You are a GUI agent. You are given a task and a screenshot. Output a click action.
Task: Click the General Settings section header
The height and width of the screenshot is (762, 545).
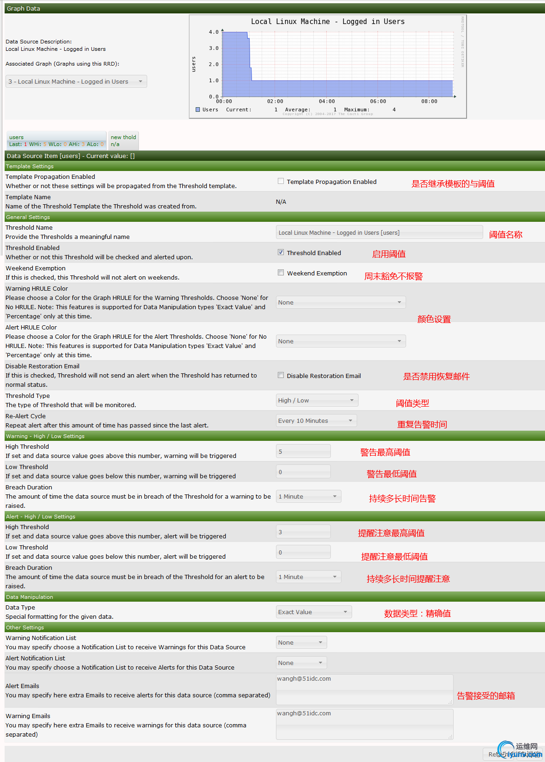tap(275, 217)
